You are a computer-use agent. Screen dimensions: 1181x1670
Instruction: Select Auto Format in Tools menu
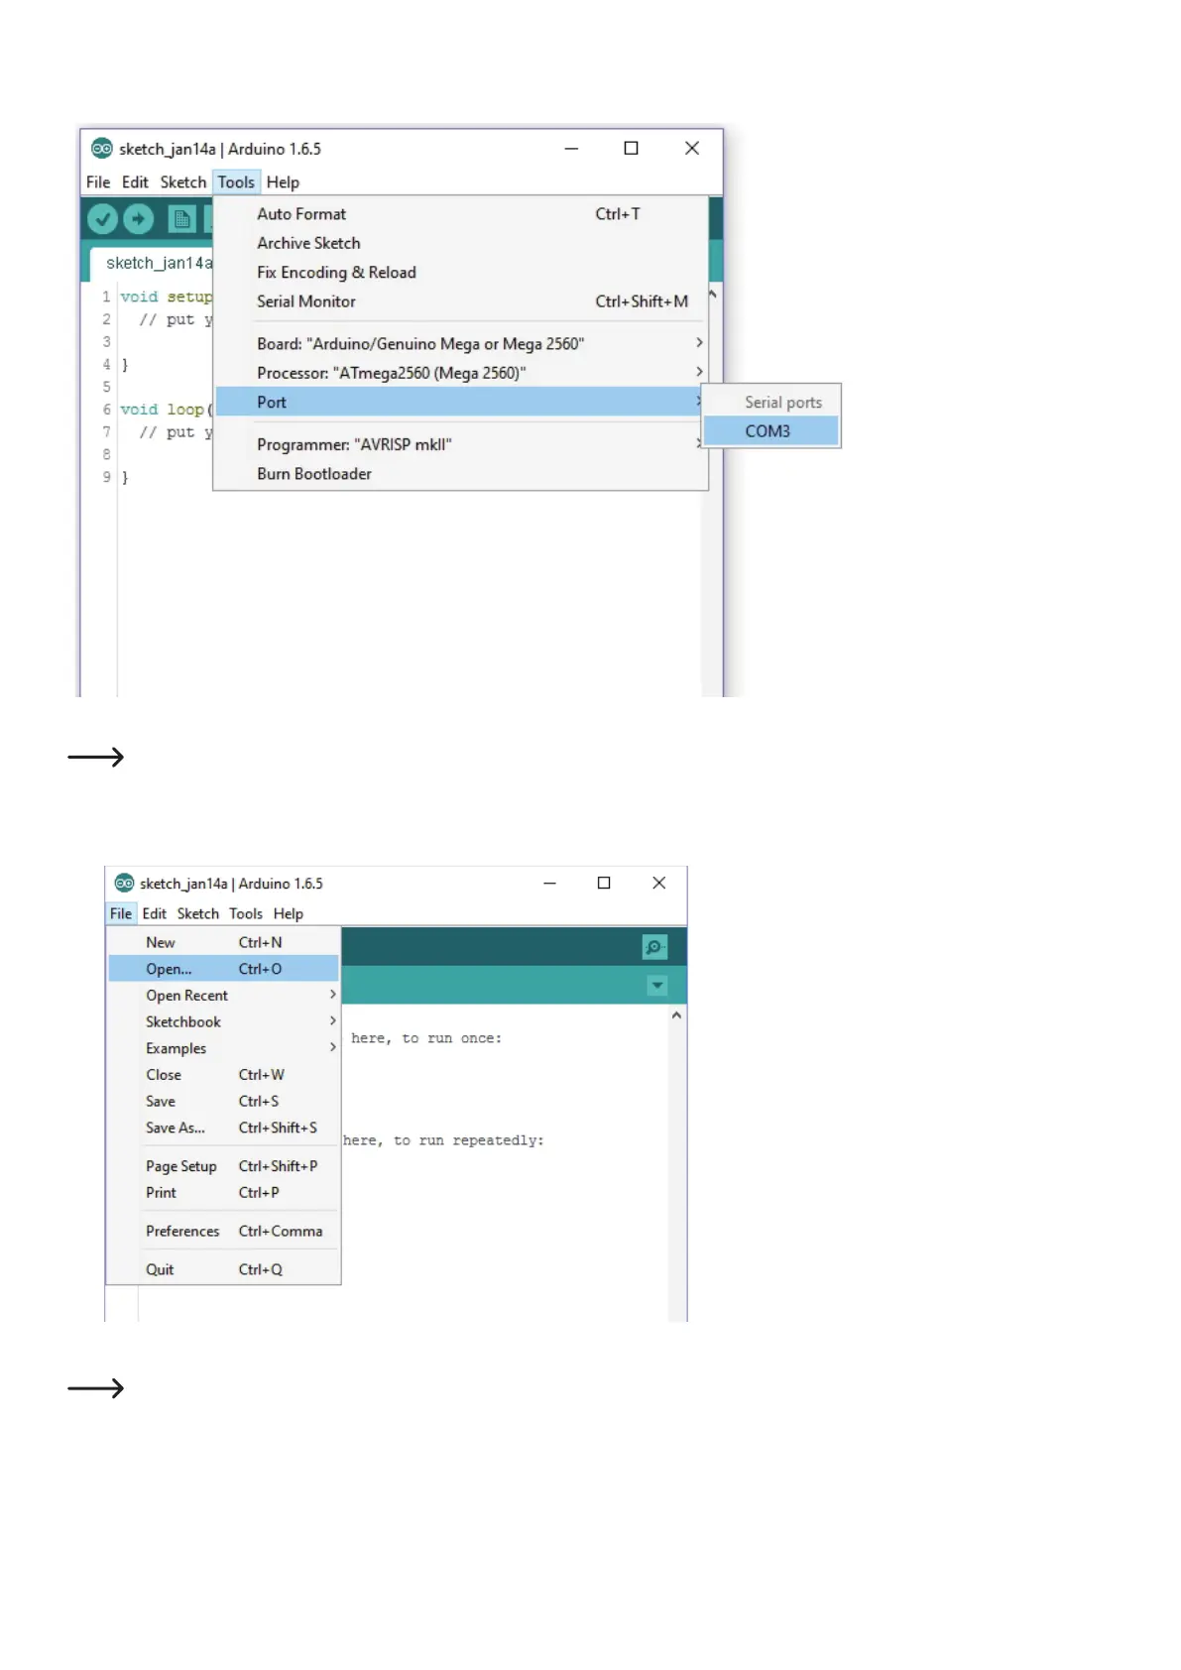(x=461, y=214)
